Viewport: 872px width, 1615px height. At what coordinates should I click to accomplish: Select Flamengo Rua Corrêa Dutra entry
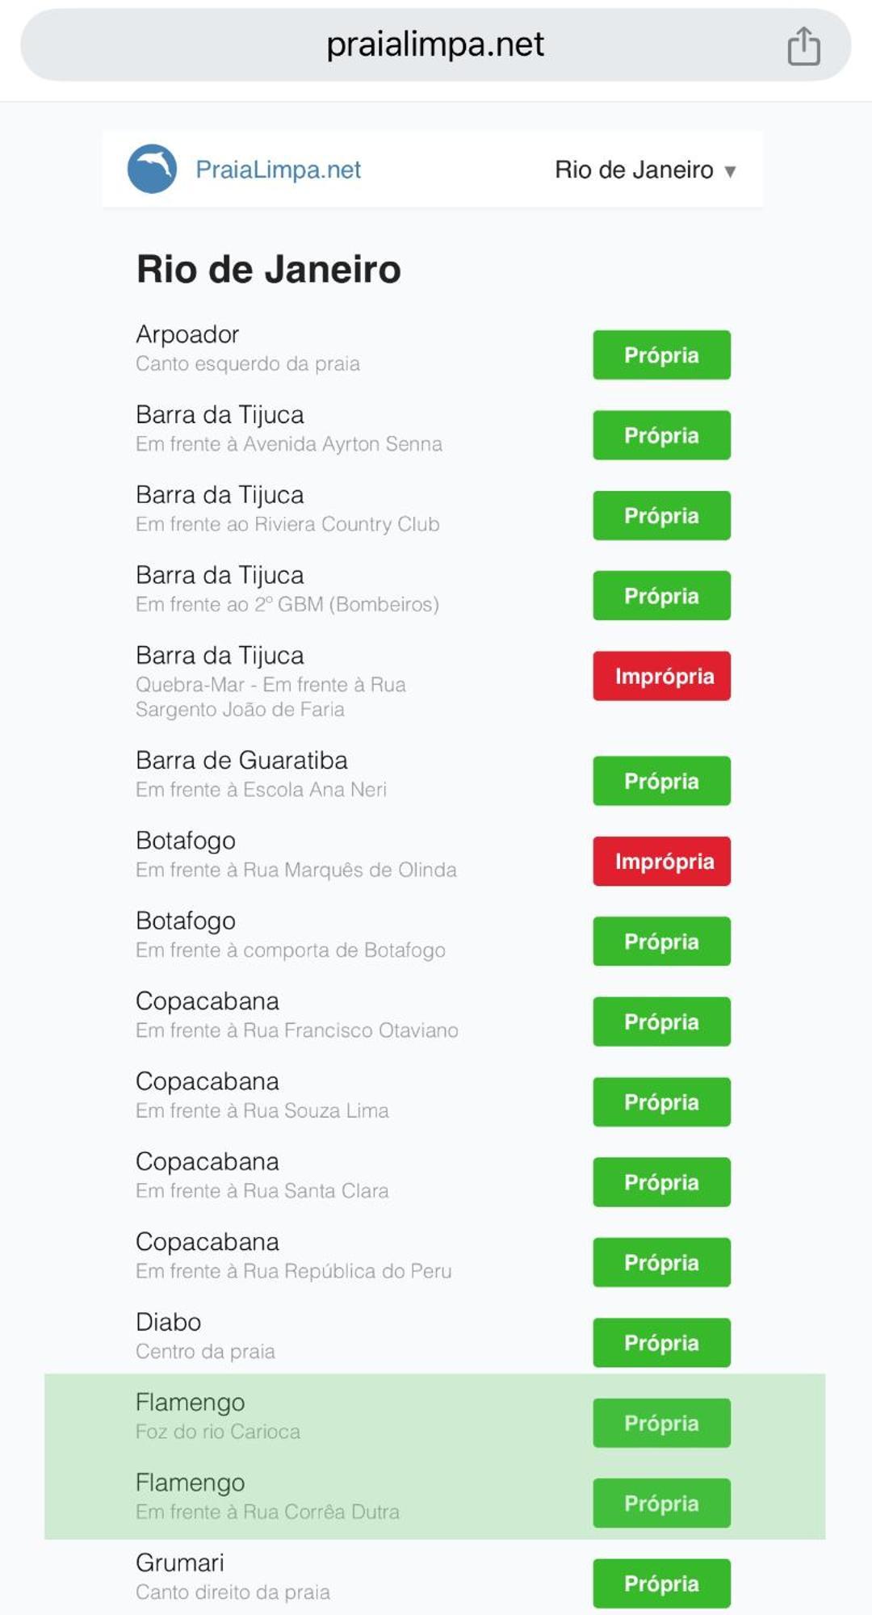tap(434, 1496)
